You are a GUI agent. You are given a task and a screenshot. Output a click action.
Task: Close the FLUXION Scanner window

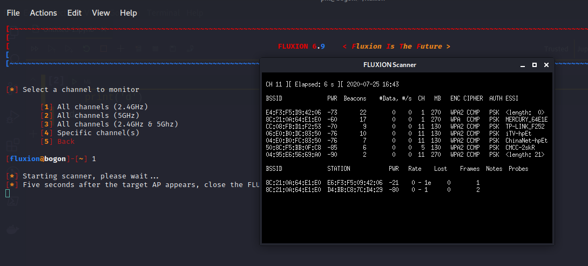pos(546,65)
